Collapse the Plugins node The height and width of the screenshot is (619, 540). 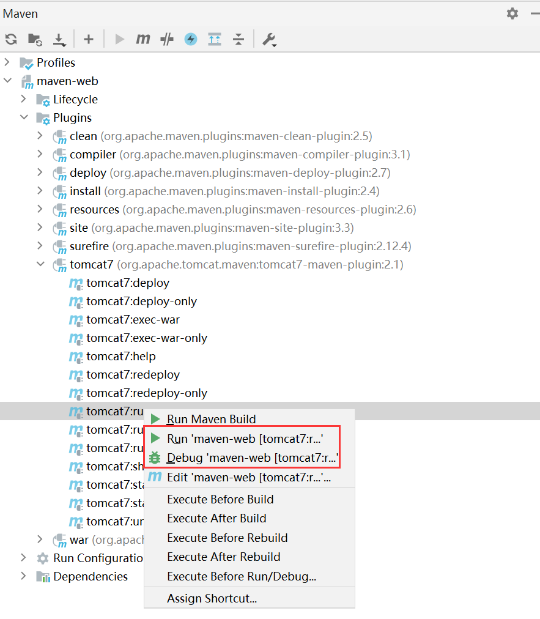tap(24, 117)
